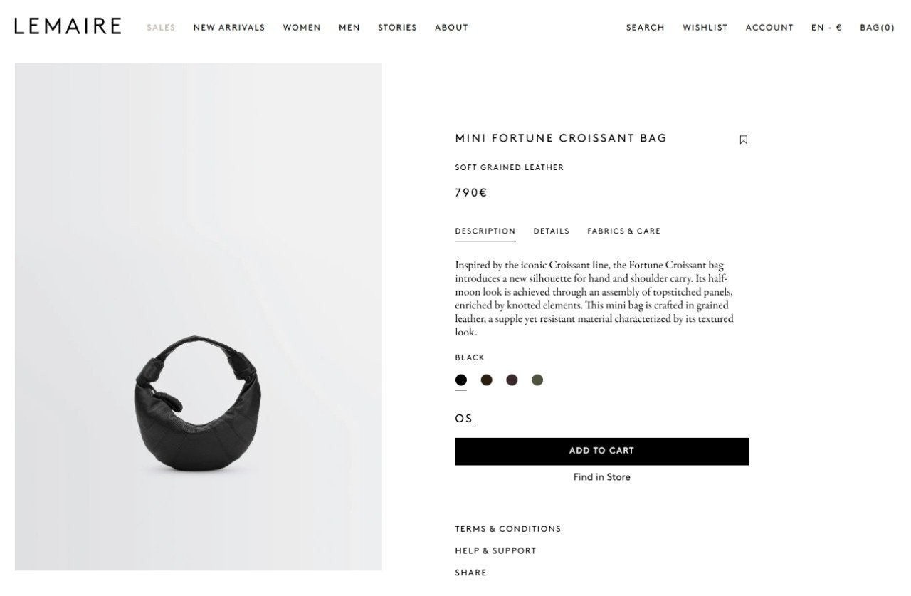
Task: View the shopping Bag(0)
Action: [878, 28]
